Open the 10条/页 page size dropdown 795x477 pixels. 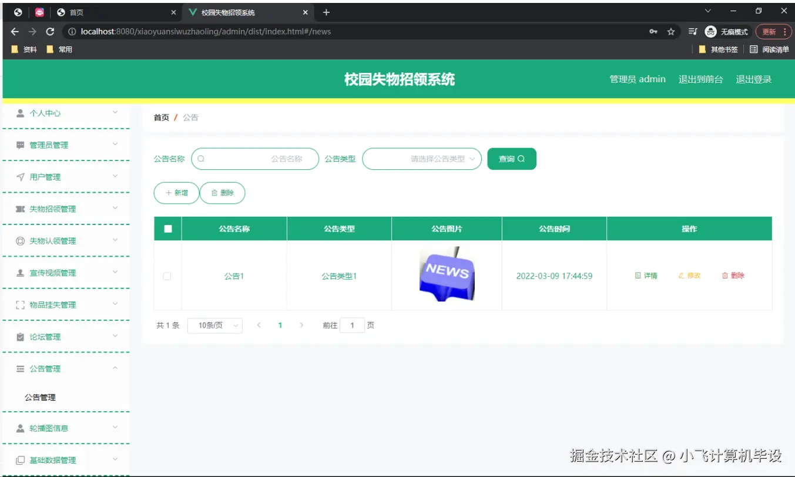point(215,325)
